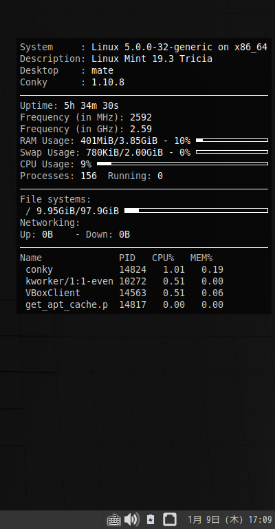Click the Processes count '156'
The image size is (275, 529).
[x=89, y=176]
